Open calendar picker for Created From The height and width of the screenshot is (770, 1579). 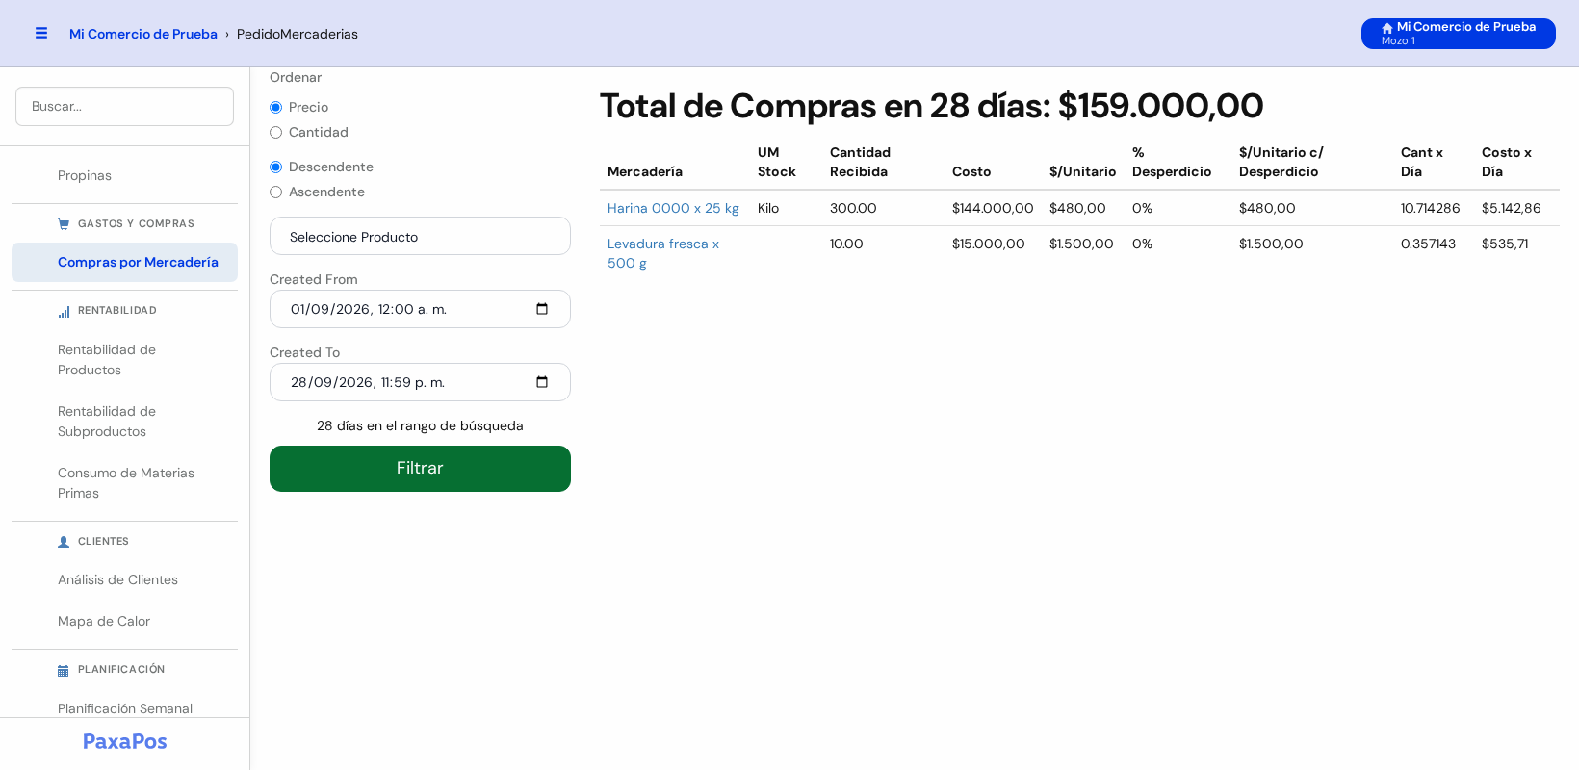point(542,309)
